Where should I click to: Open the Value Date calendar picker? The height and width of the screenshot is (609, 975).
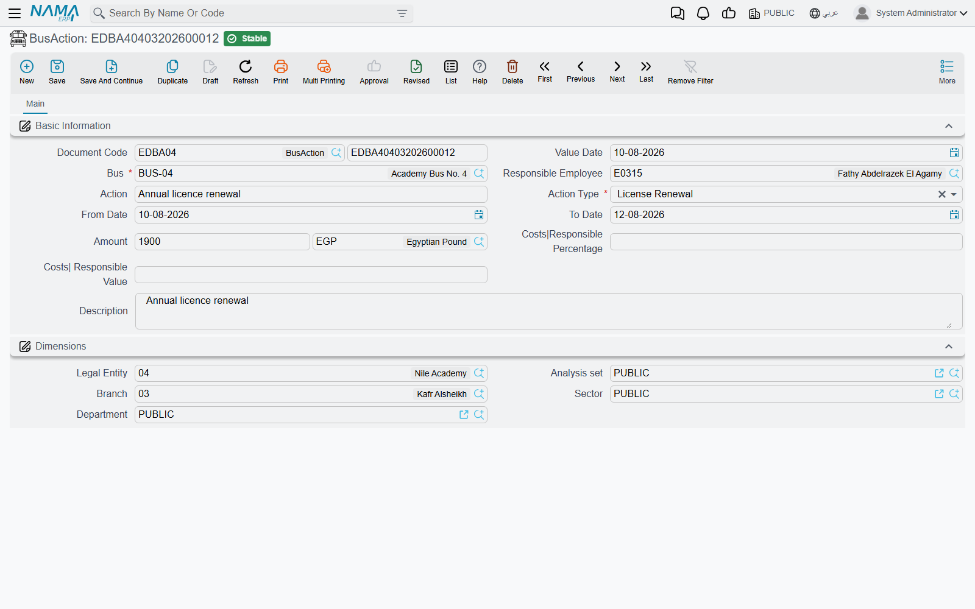click(x=954, y=153)
